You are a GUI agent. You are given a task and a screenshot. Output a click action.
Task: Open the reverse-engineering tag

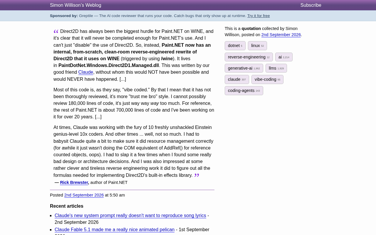249,57
